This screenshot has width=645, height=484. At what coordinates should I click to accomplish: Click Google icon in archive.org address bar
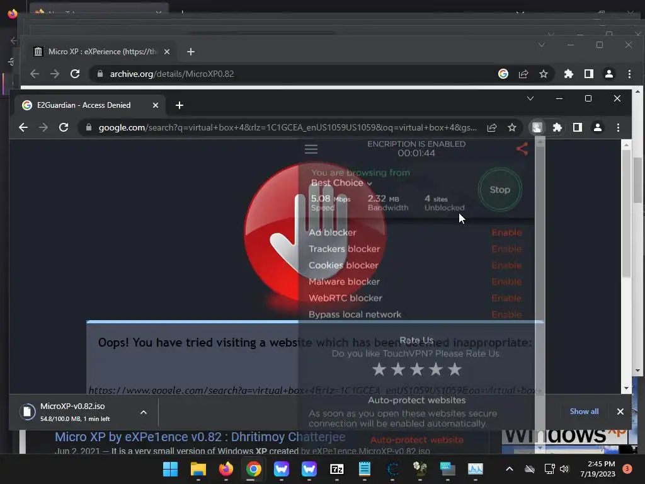(503, 74)
